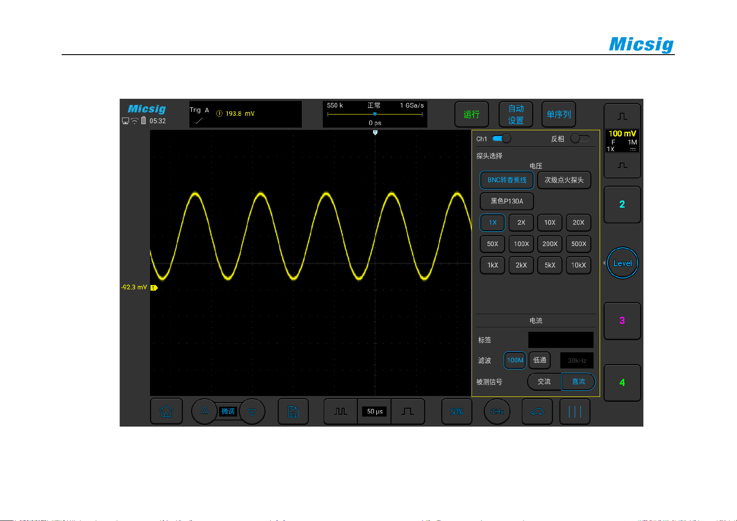Tap the channel key icon button
The height and width of the screenshot is (521, 737).
point(497,411)
